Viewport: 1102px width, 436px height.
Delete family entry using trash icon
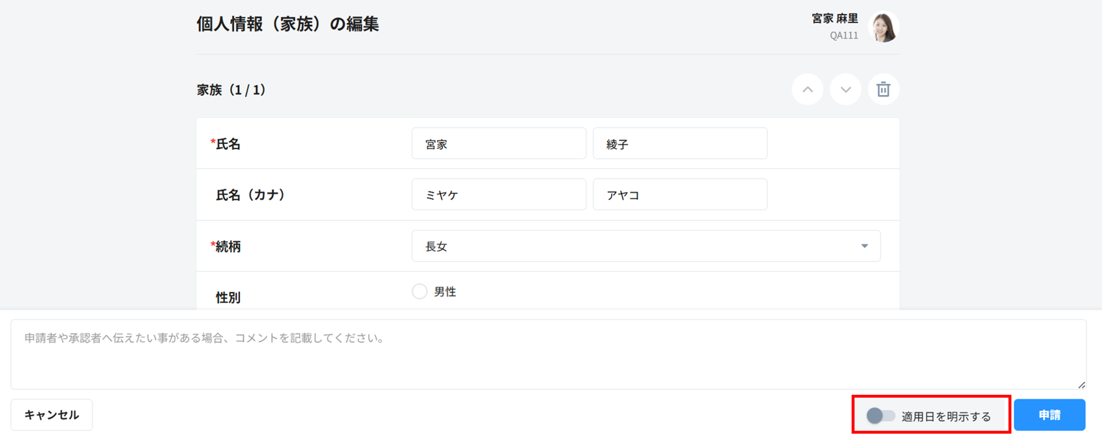883,89
